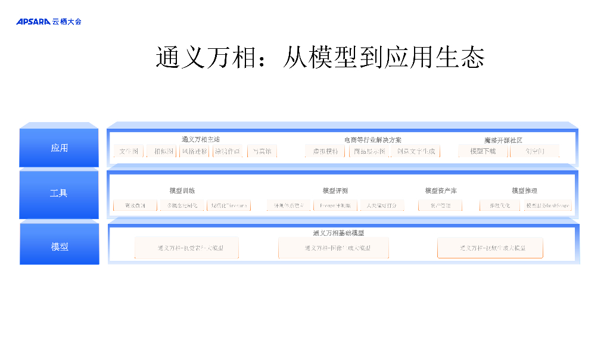The height and width of the screenshot is (343, 610).
Task: Click the box ending in Finetune
Action: coord(229,205)
